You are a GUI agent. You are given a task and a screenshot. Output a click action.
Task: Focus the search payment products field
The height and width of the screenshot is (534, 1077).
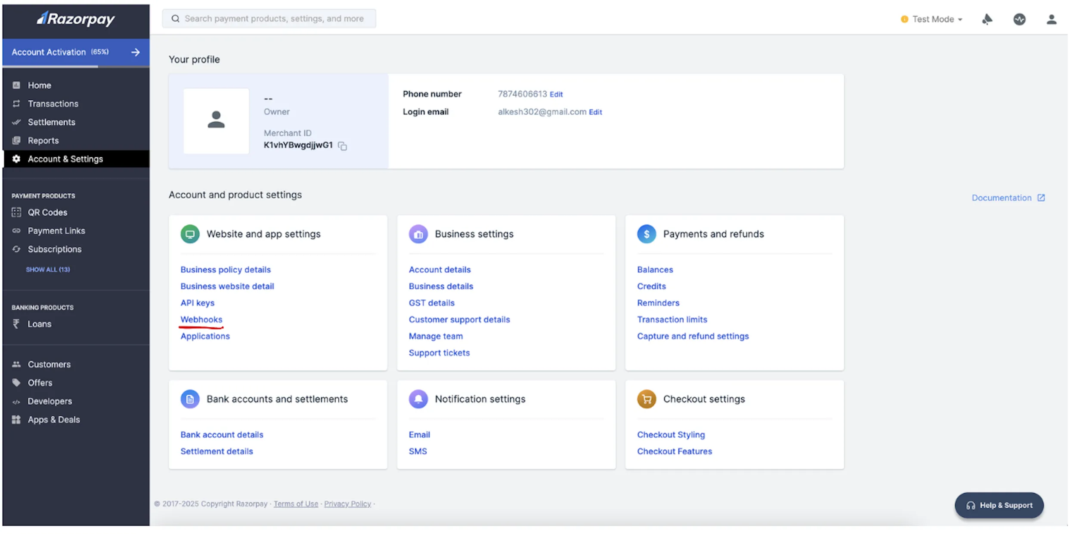click(269, 18)
